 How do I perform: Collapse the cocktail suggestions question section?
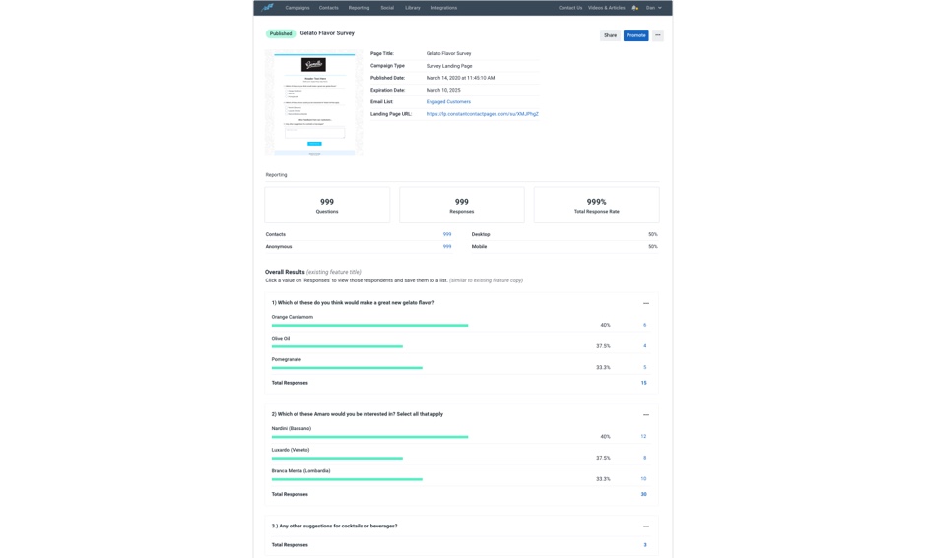pyautogui.click(x=646, y=527)
